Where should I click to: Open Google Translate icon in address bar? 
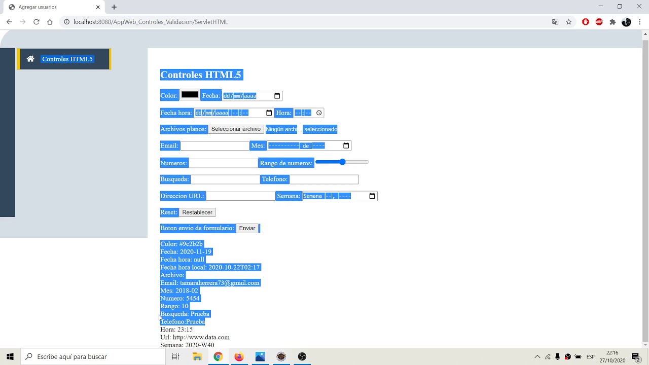[555, 22]
